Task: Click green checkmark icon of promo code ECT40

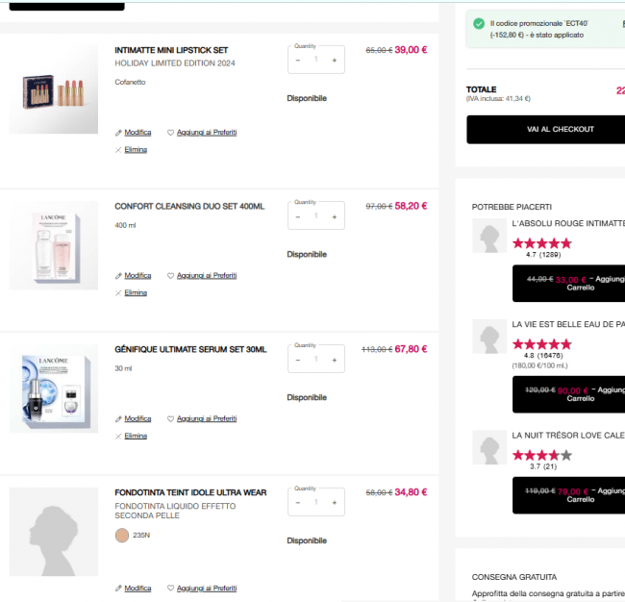Action: [479, 23]
